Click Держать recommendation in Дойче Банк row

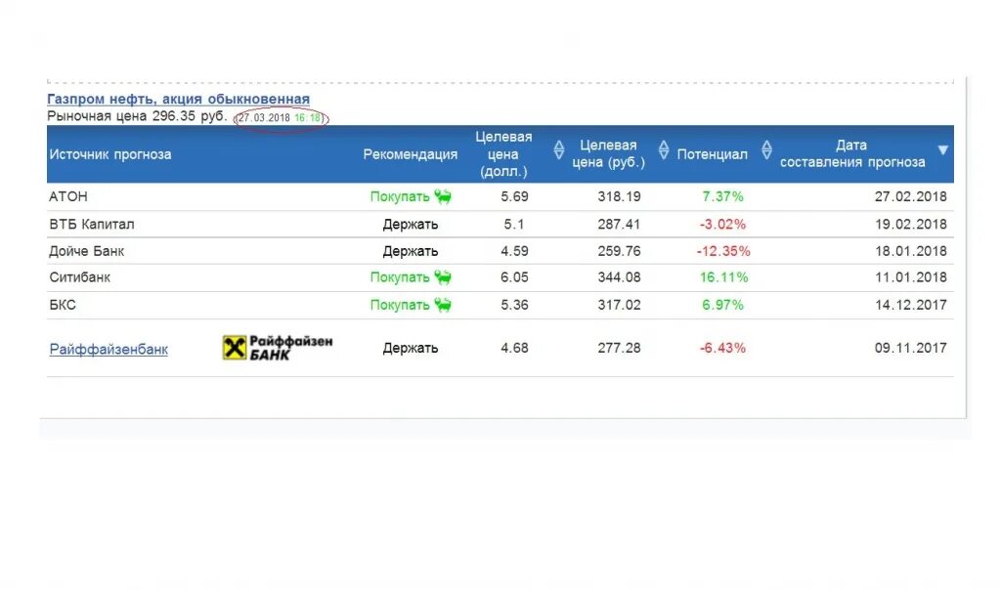(x=410, y=251)
